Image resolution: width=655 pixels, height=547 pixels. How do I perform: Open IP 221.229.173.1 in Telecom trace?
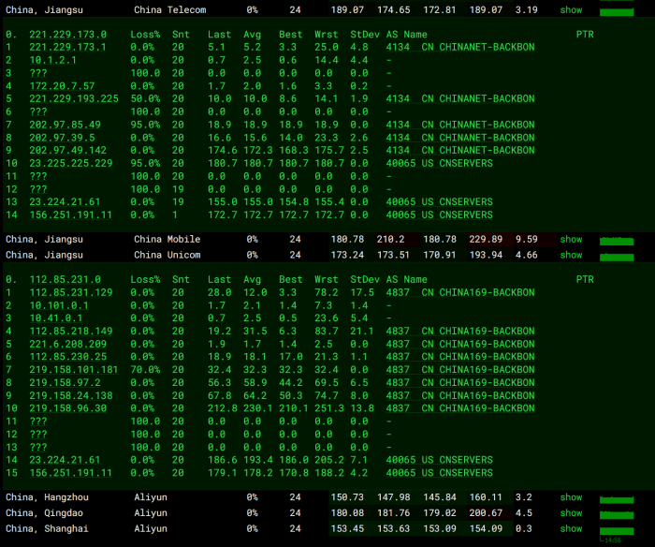click(x=67, y=47)
